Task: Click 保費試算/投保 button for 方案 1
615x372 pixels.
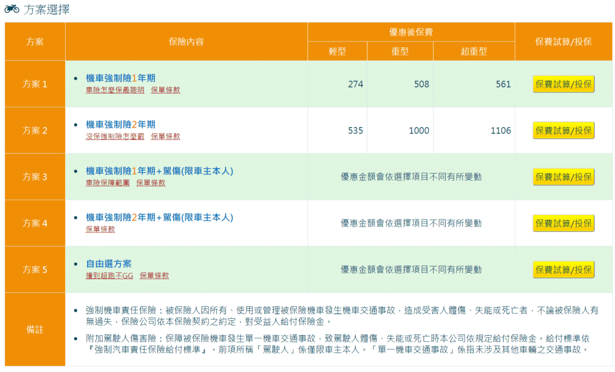Action: point(564,84)
